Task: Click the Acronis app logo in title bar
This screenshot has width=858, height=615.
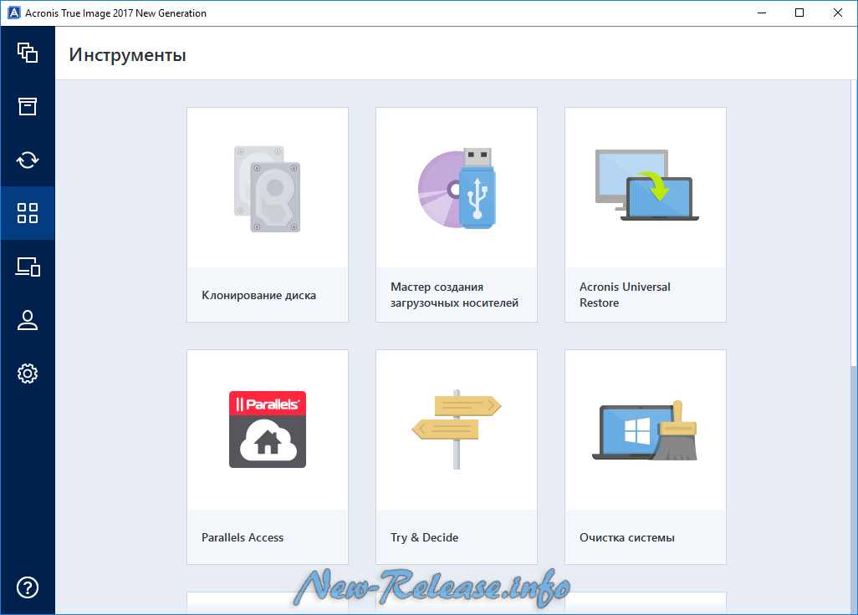Action: pyautogui.click(x=13, y=13)
